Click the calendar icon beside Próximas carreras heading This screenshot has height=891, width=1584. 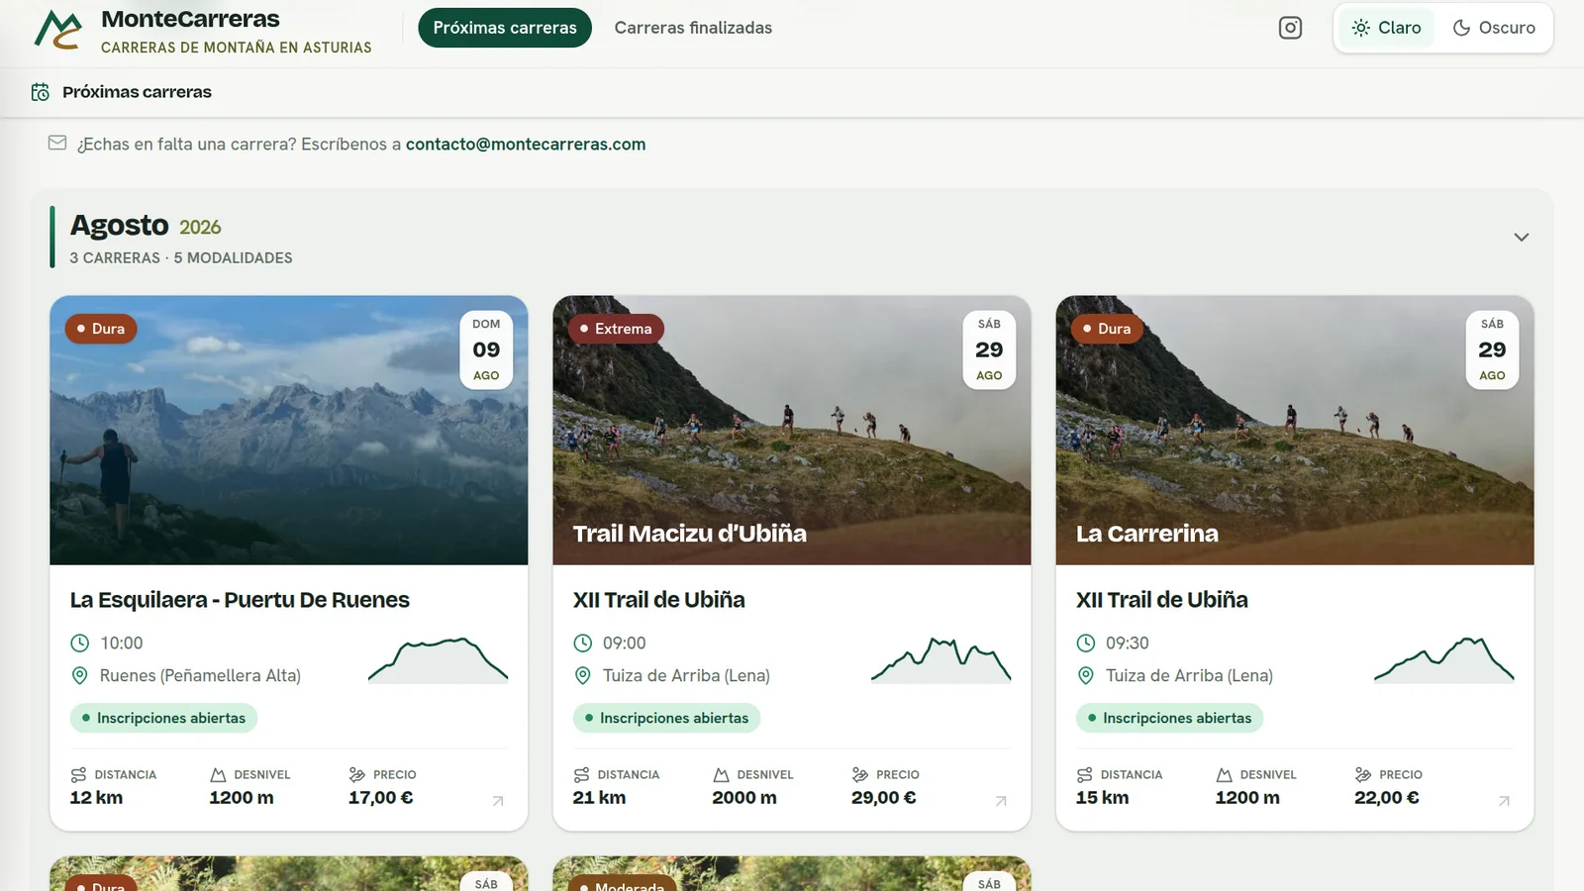point(41,92)
